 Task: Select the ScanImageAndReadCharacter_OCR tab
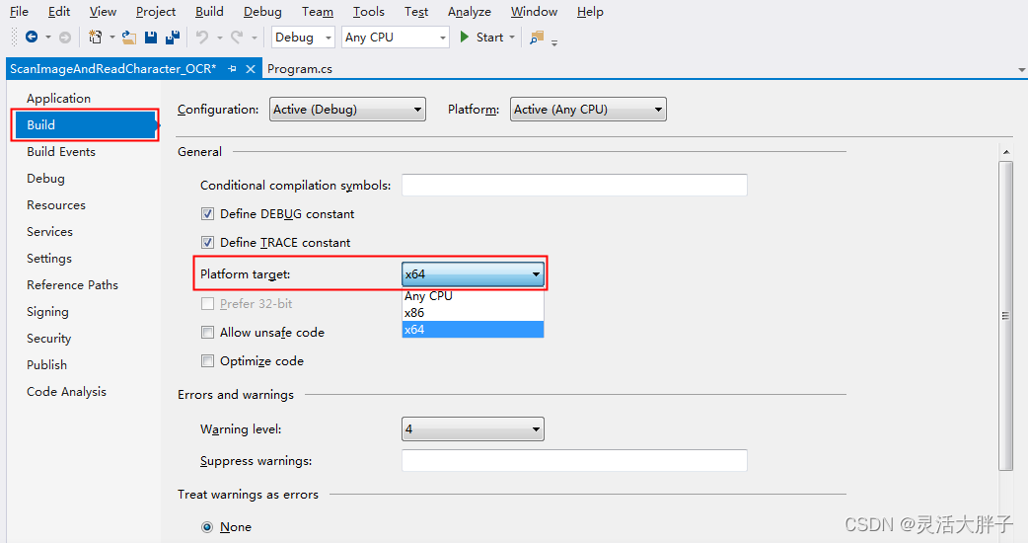112,69
